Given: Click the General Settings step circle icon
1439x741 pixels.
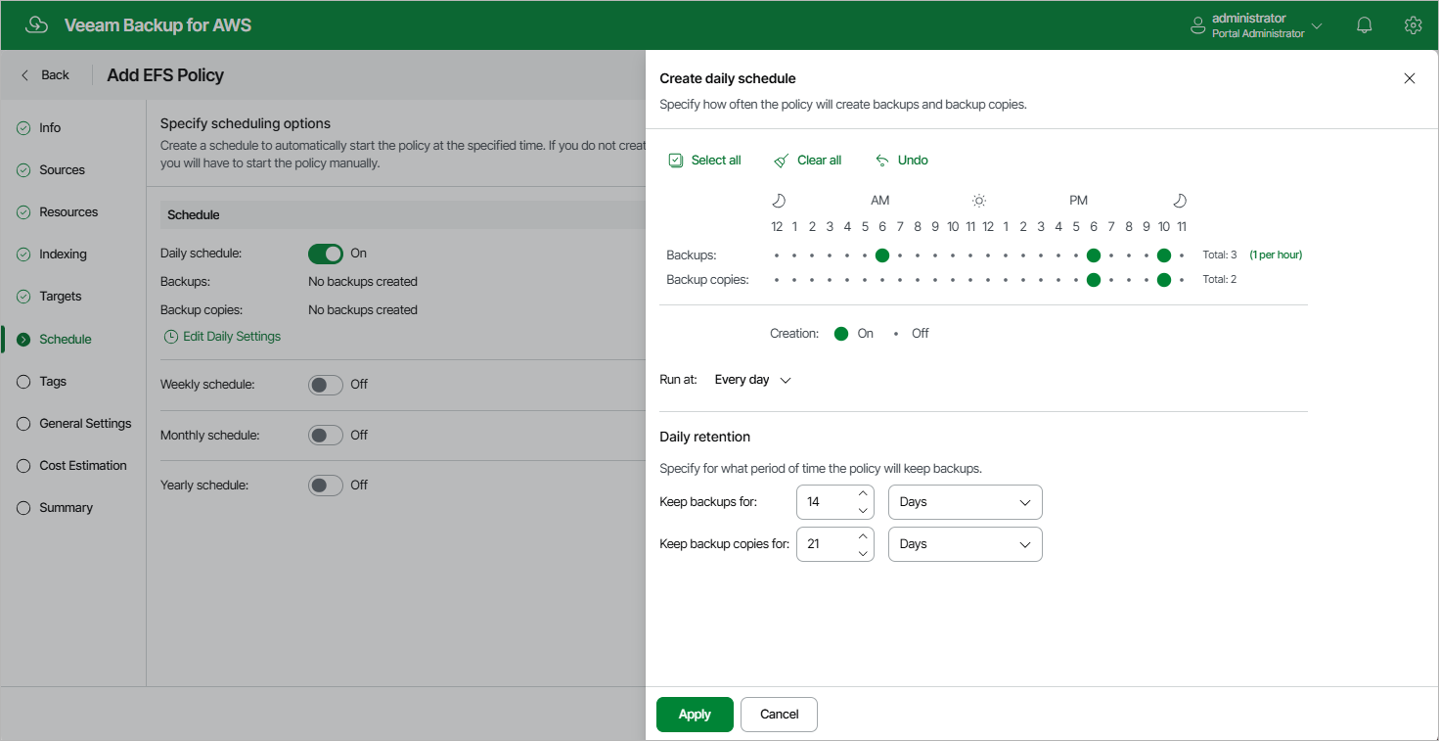Looking at the screenshot, I should pos(23,424).
